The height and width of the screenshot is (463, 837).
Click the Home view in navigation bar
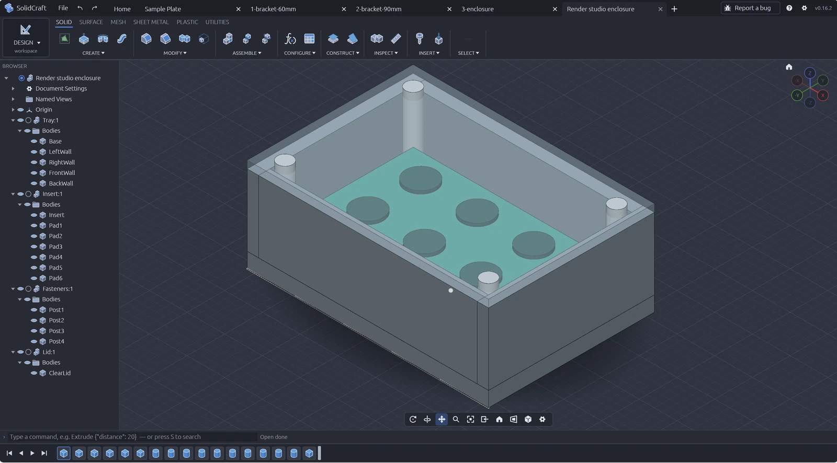[499, 419]
